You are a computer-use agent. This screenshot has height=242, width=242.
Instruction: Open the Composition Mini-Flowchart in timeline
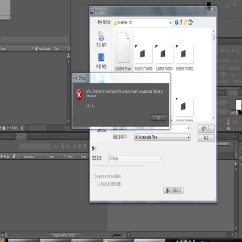pos(56,146)
